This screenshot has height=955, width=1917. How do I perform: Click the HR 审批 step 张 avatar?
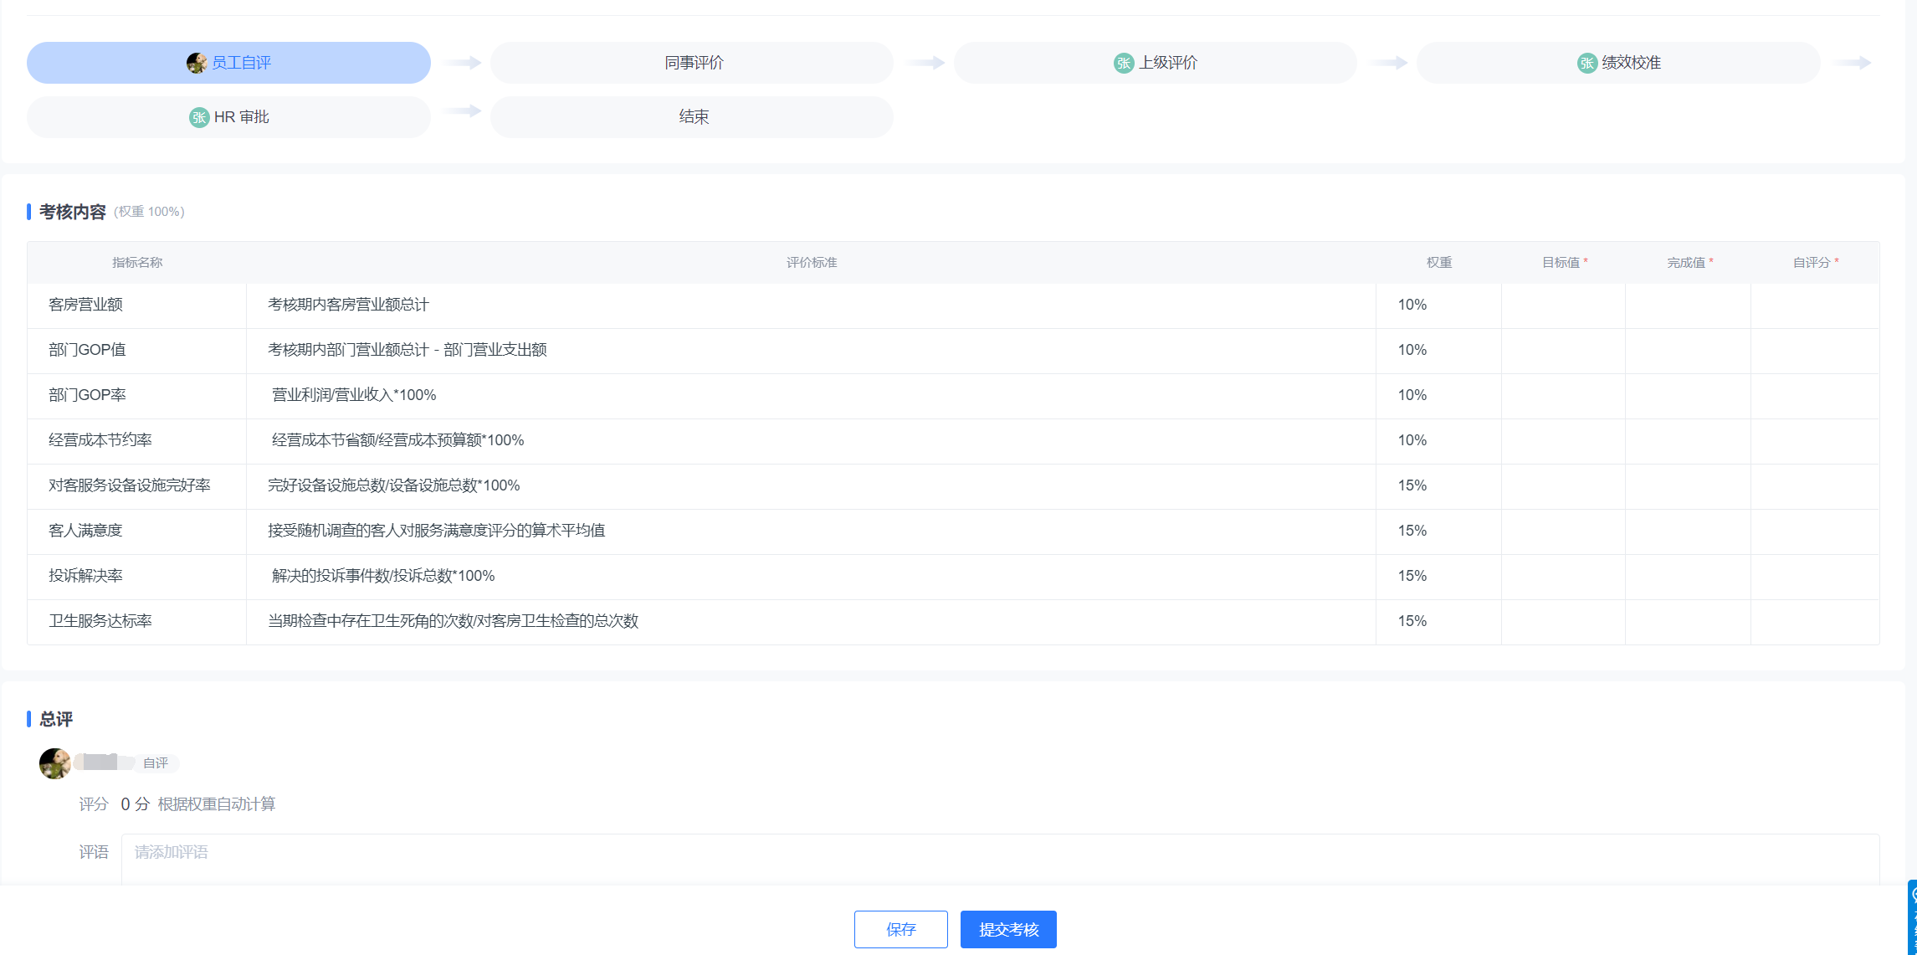pyautogui.click(x=198, y=117)
